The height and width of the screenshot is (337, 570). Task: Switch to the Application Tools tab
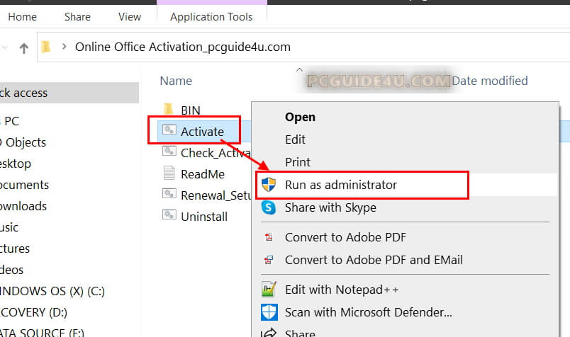tap(211, 16)
